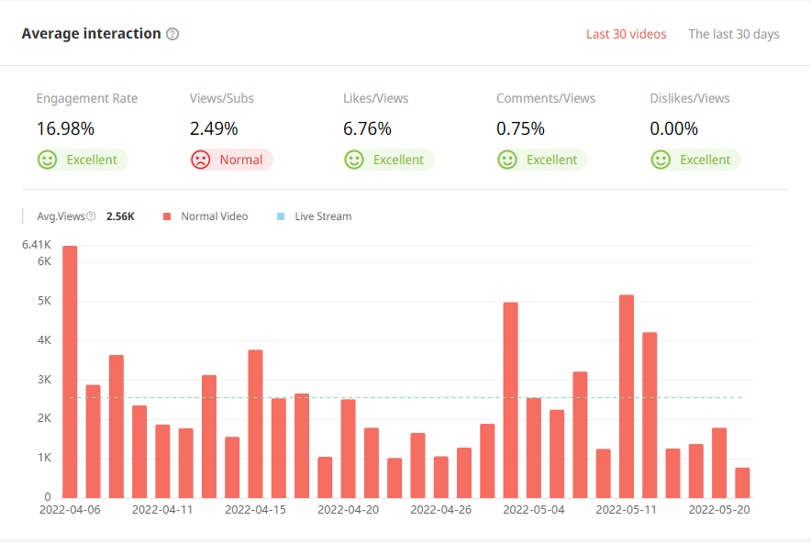Click the bar above 2022-04-15 label
This screenshot has width=811, height=543.
[255, 424]
